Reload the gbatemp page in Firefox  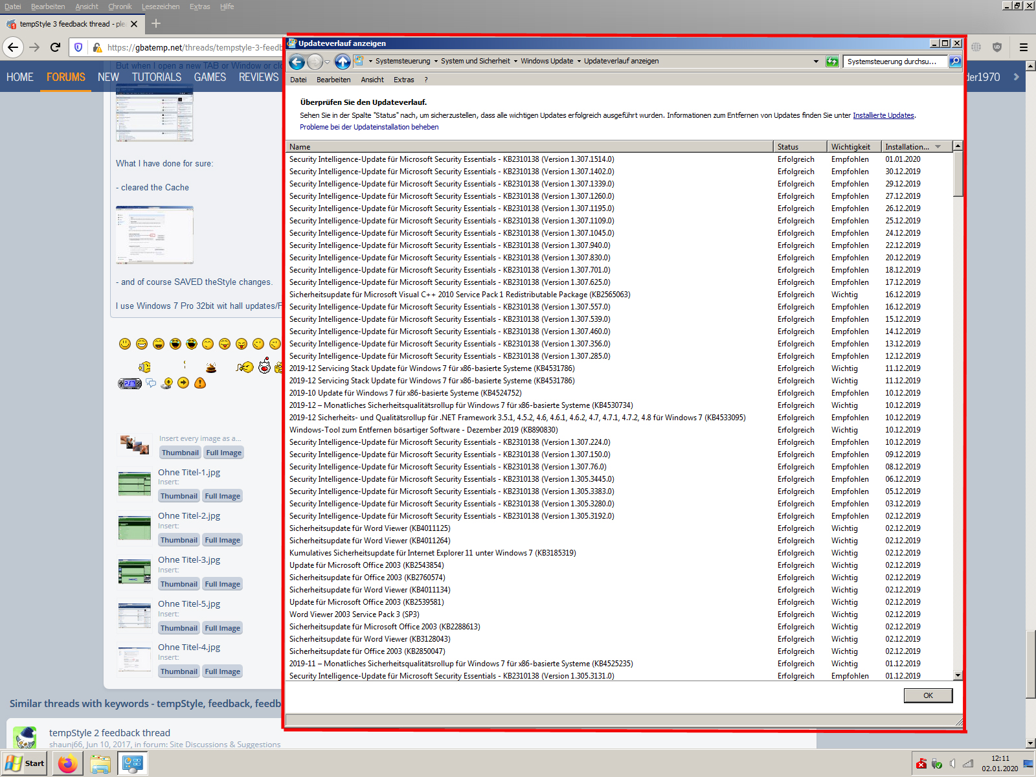56,47
